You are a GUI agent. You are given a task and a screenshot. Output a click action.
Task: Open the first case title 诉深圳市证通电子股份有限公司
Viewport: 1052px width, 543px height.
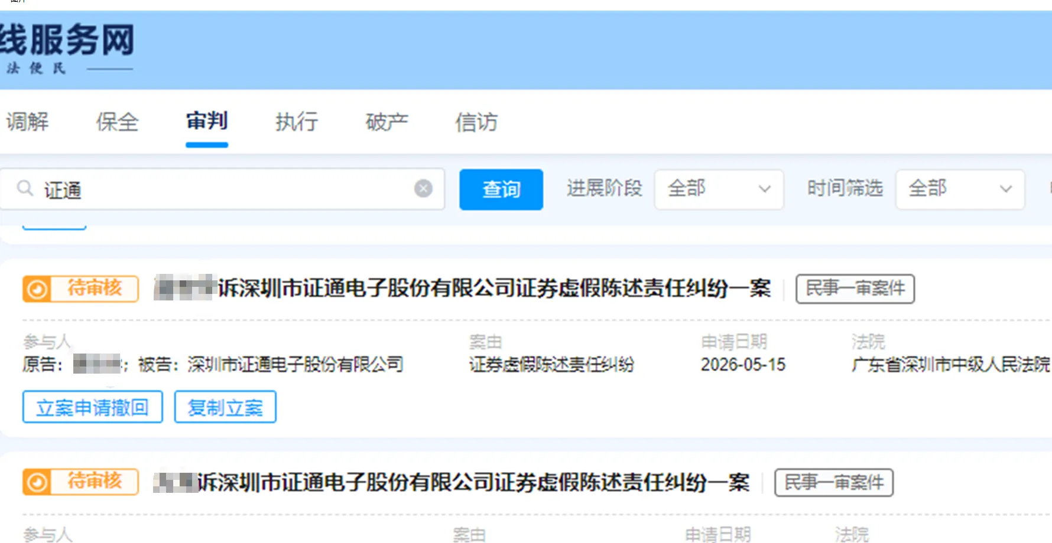point(462,289)
